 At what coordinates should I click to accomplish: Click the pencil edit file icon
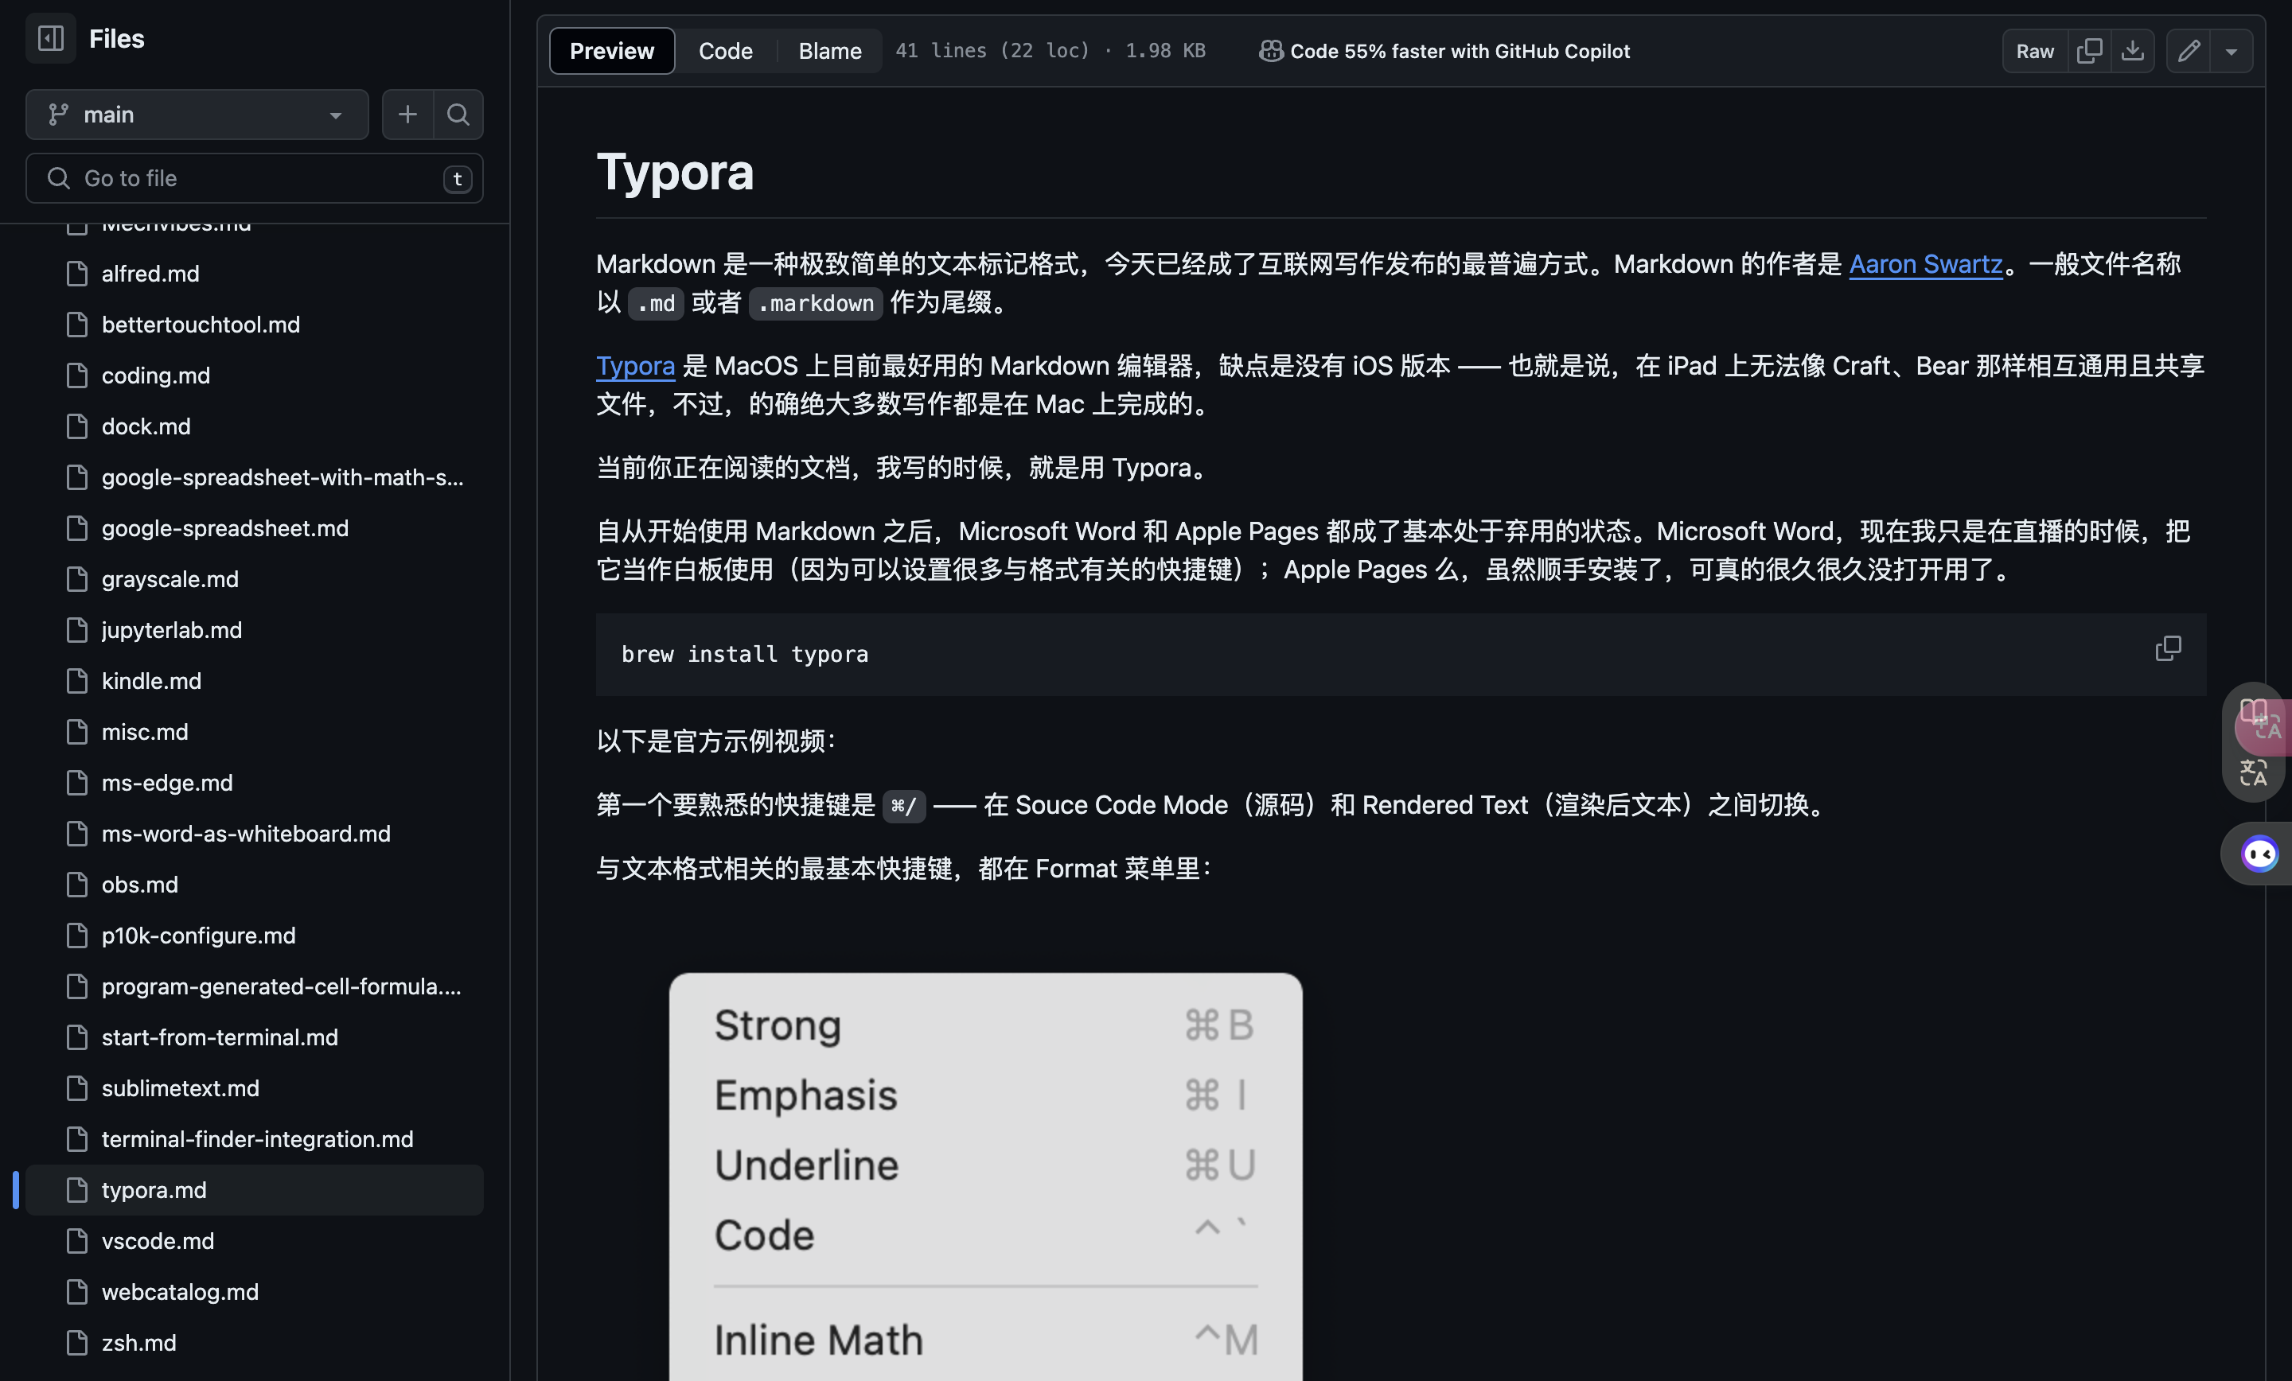[2189, 51]
